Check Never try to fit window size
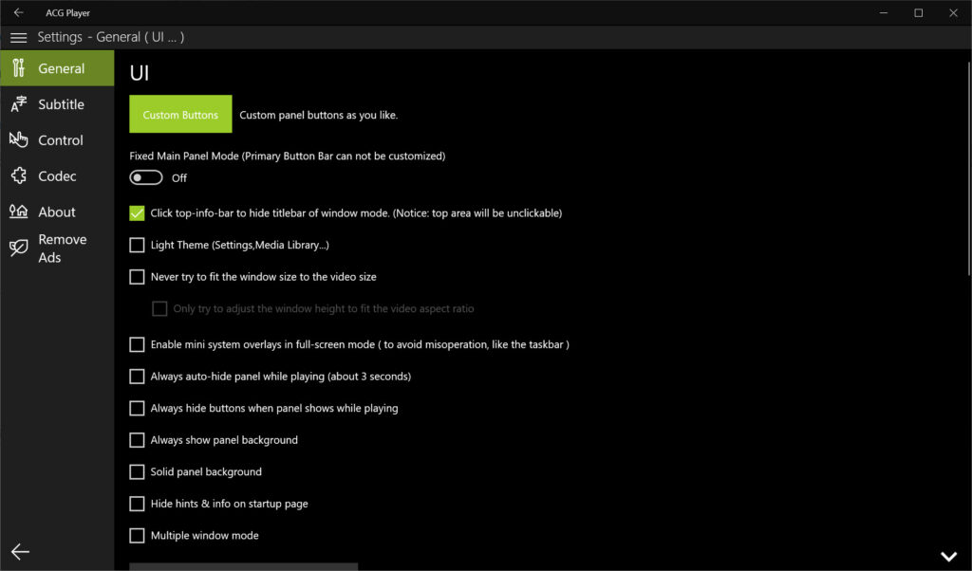The width and height of the screenshot is (972, 571). (137, 277)
